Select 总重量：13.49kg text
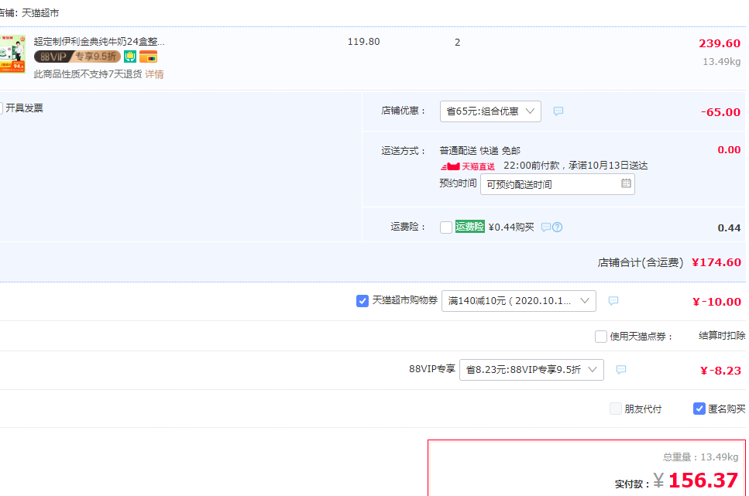Viewport: 749px width, 496px height. [700, 457]
